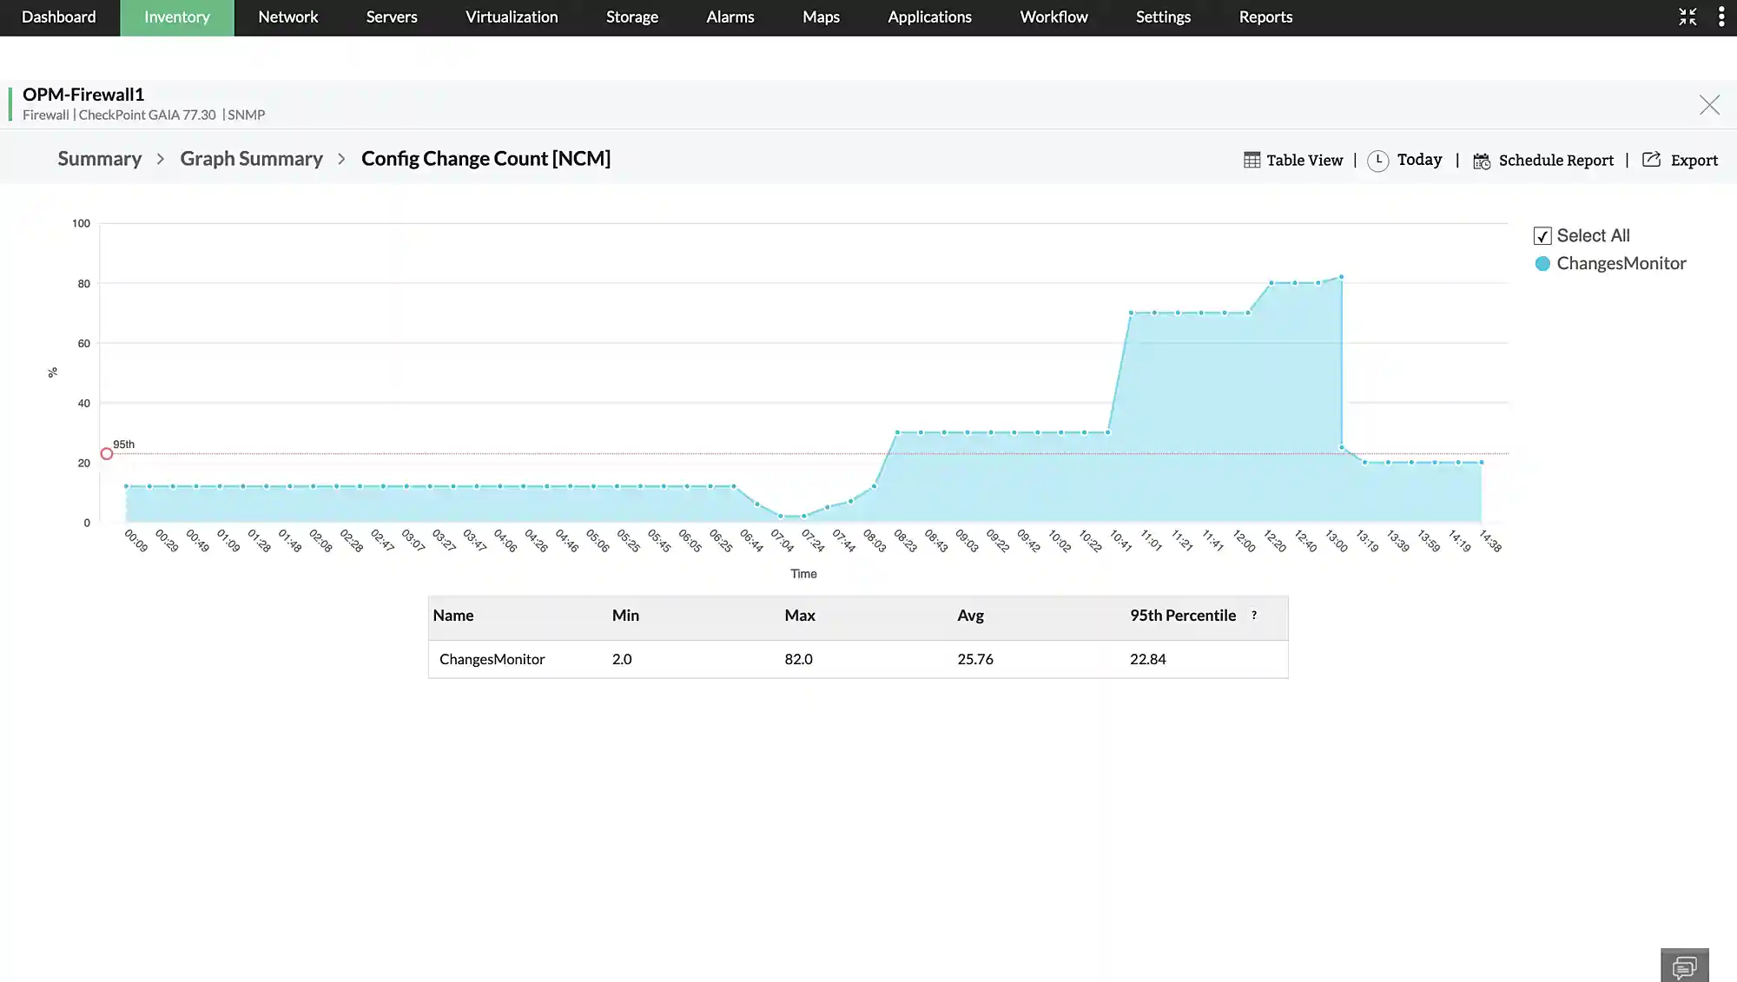Screen dimensions: 1737x982
Task: Toggle the Select All checkbox
Action: point(1542,236)
